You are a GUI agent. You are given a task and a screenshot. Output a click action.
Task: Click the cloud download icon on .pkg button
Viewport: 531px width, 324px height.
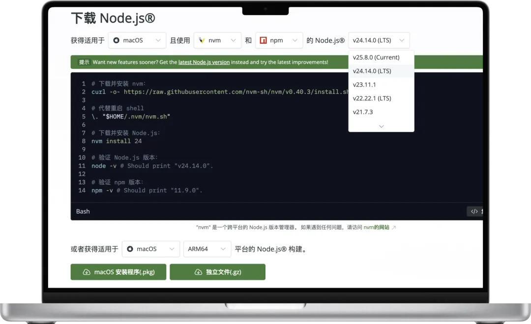[x=87, y=272]
